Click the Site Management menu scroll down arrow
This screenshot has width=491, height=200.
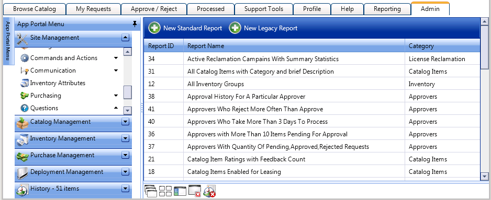tap(127, 110)
